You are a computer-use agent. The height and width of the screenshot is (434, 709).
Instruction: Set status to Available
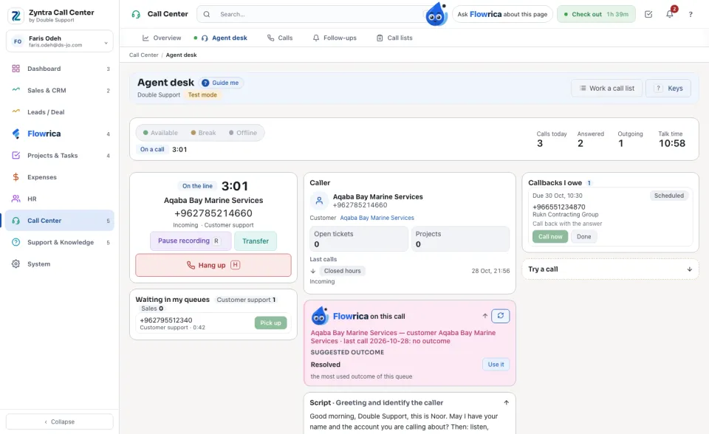[x=160, y=132]
